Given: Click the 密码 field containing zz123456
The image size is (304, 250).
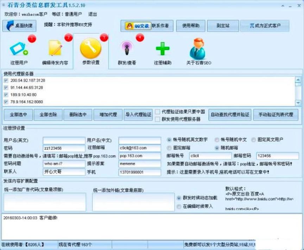Looking at the screenshot, I should click(64, 148).
